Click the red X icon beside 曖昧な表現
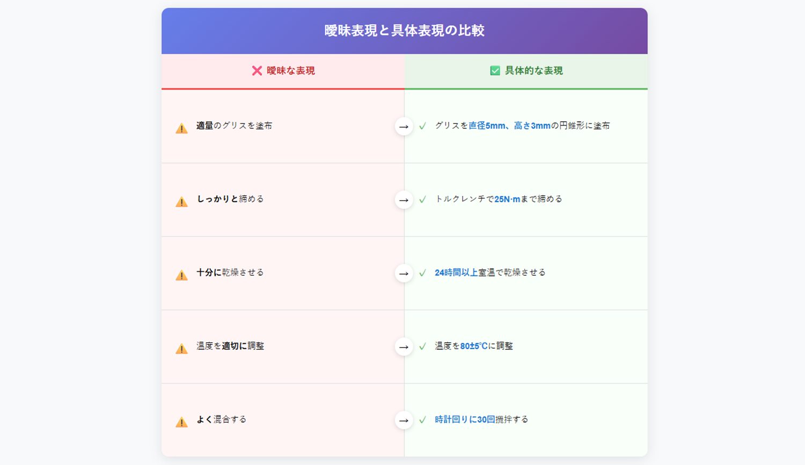This screenshot has height=465, width=805. tap(257, 71)
